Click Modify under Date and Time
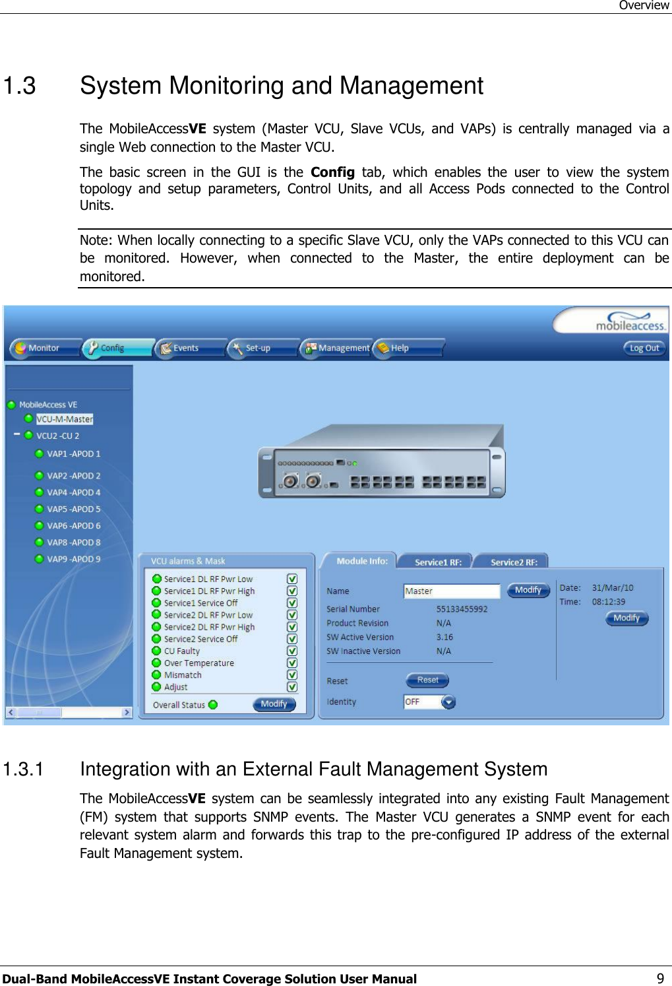 click(x=627, y=618)
